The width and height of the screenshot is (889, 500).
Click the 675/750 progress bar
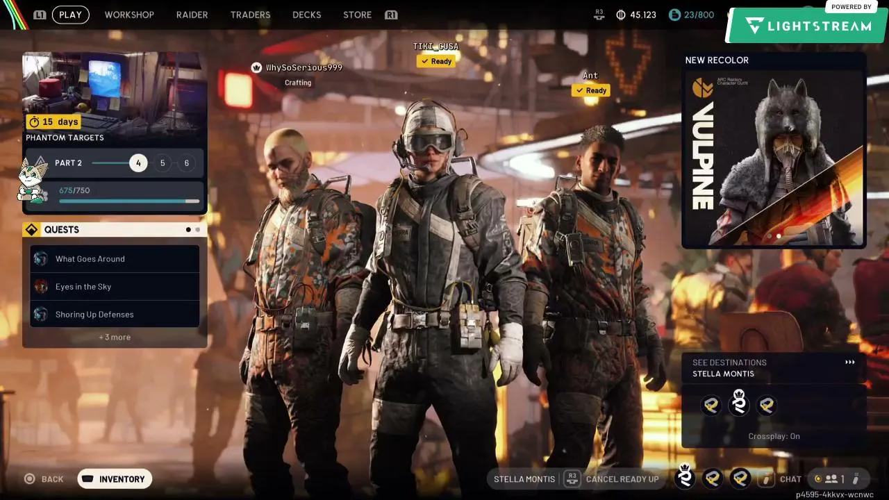129,201
